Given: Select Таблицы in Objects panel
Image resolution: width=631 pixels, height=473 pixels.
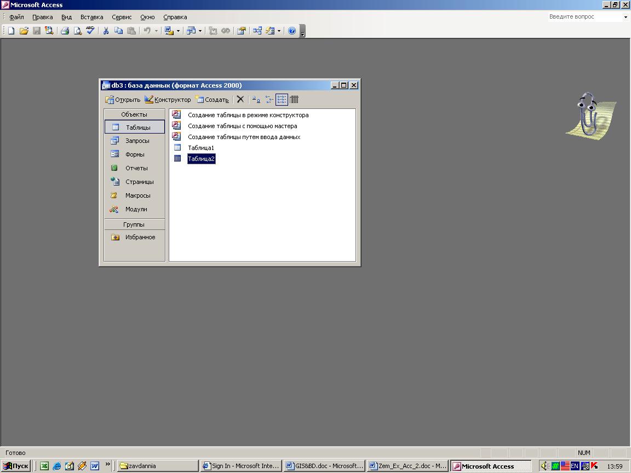Looking at the screenshot, I should coord(134,127).
